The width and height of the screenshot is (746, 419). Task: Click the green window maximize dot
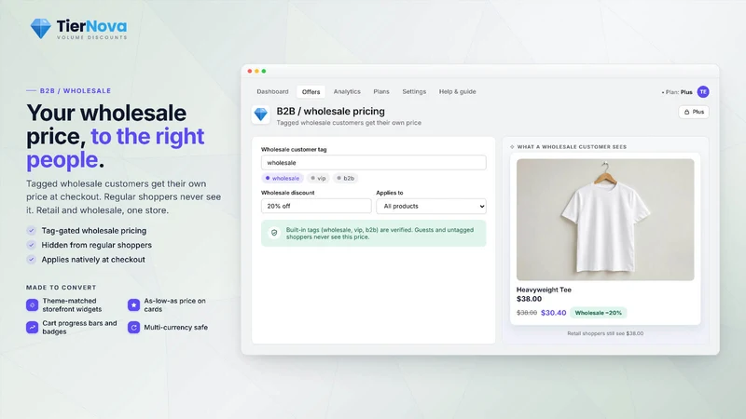pos(264,72)
